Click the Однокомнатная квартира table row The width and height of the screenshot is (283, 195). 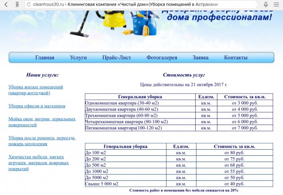[x=116, y=103]
